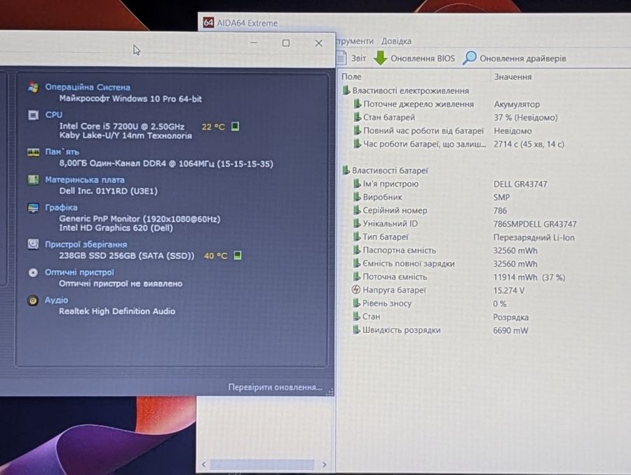Click the icon beside Швидкість розрядки
Viewport: 631px width, 475px height.
click(357, 330)
